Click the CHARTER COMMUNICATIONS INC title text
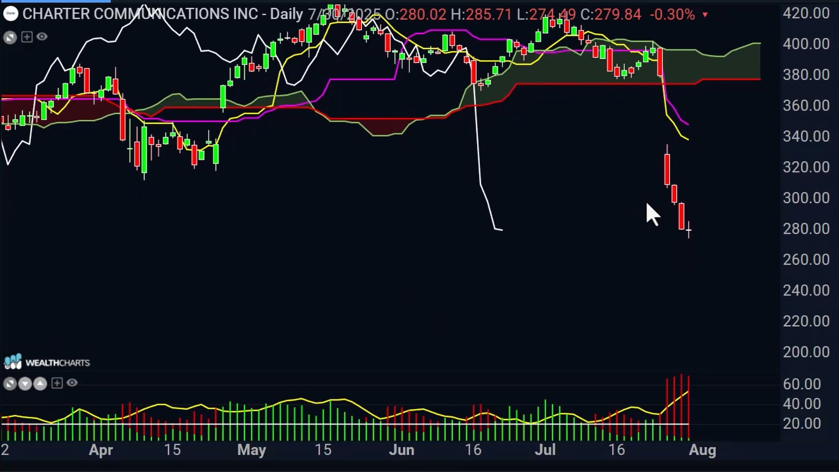The height and width of the screenshot is (472, 839). tap(140, 14)
